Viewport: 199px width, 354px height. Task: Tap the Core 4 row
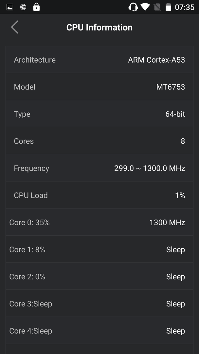99,330
